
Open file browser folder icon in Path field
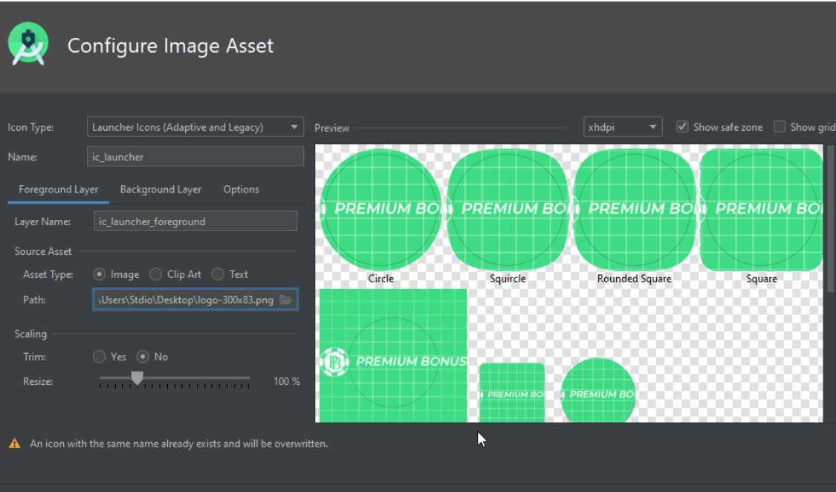coord(286,300)
